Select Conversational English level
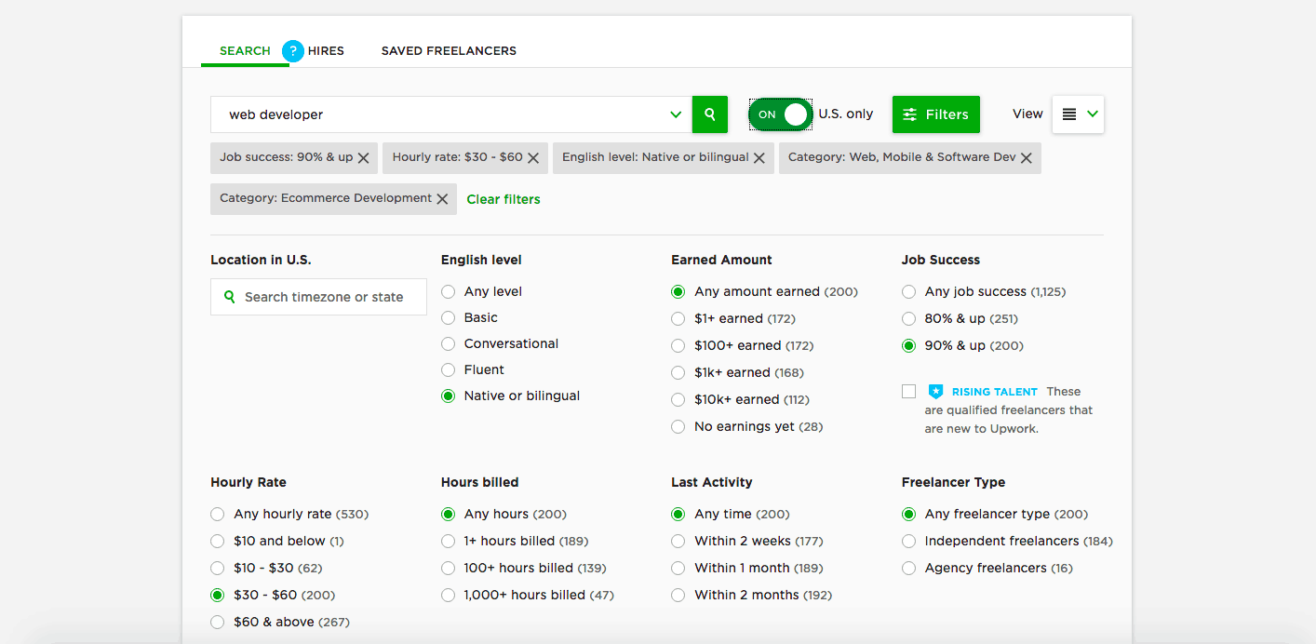The image size is (1316, 644). click(449, 343)
